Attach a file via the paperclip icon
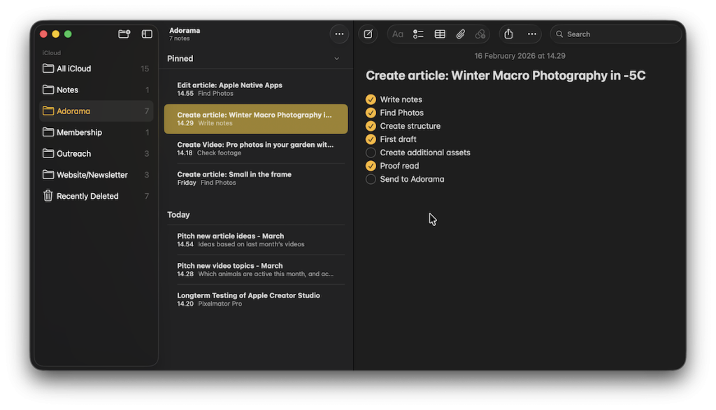Screen dimensions: 716x410 click(x=460, y=34)
